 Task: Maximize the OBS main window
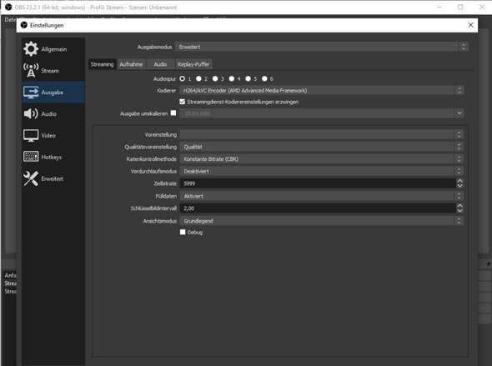pyautogui.click(x=460, y=8)
